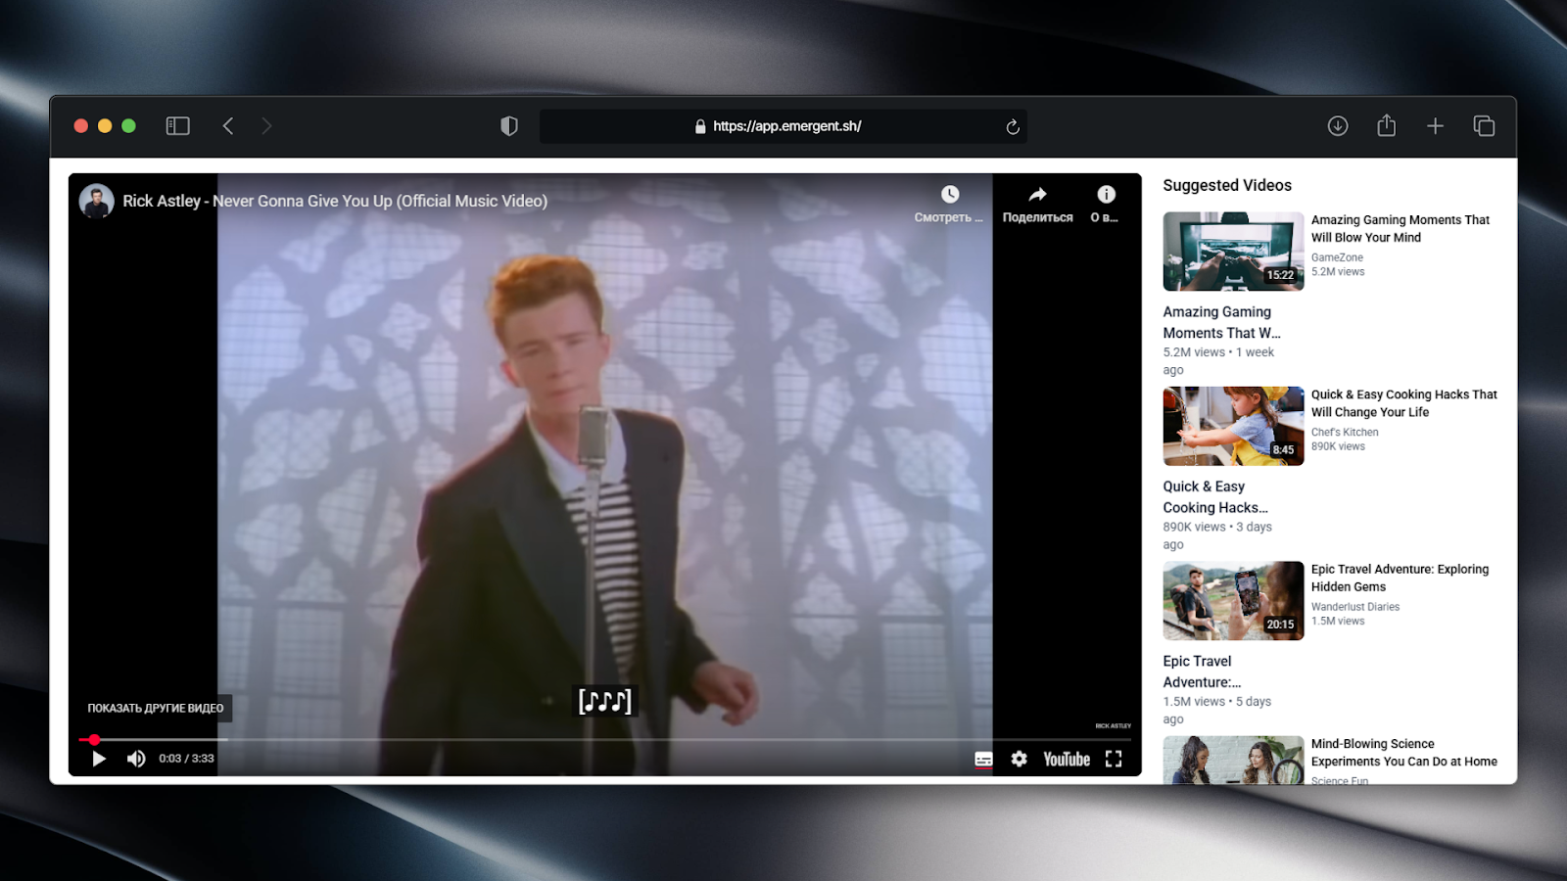Click ПОКАЗАТЬ ДРУГИЕ ВИДЕО button
1567x881 pixels.
point(156,708)
